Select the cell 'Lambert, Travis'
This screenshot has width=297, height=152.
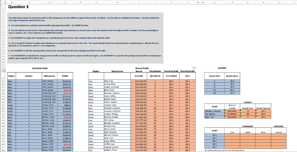tap(117, 150)
